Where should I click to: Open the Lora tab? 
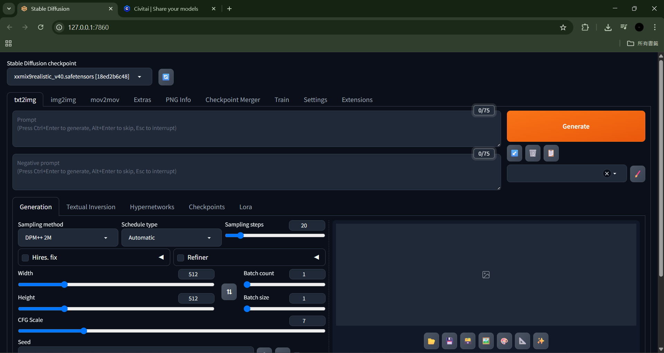pos(245,207)
